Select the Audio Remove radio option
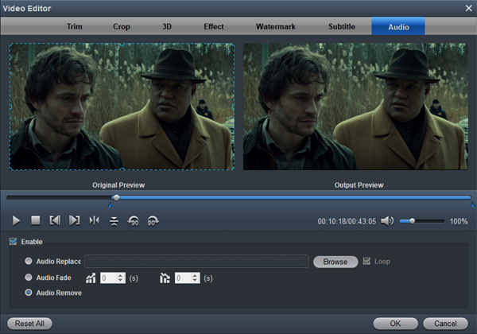Screen dimensions: 477x334 tap(29, 293)
